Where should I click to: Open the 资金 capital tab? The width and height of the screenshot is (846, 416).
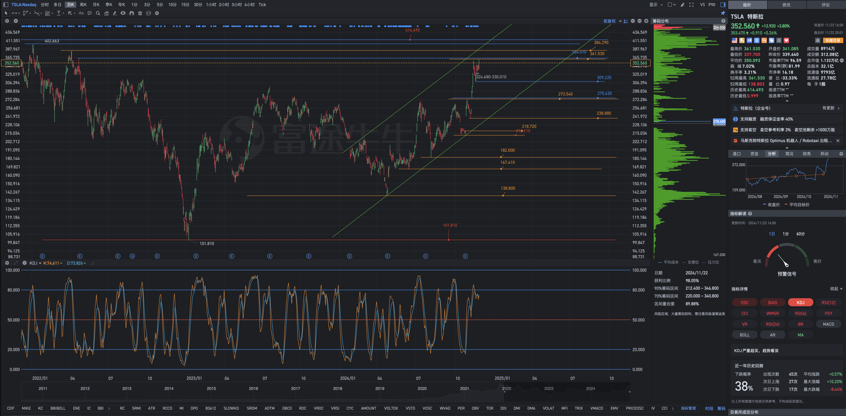pyautogui.click(x=754, y=153)
